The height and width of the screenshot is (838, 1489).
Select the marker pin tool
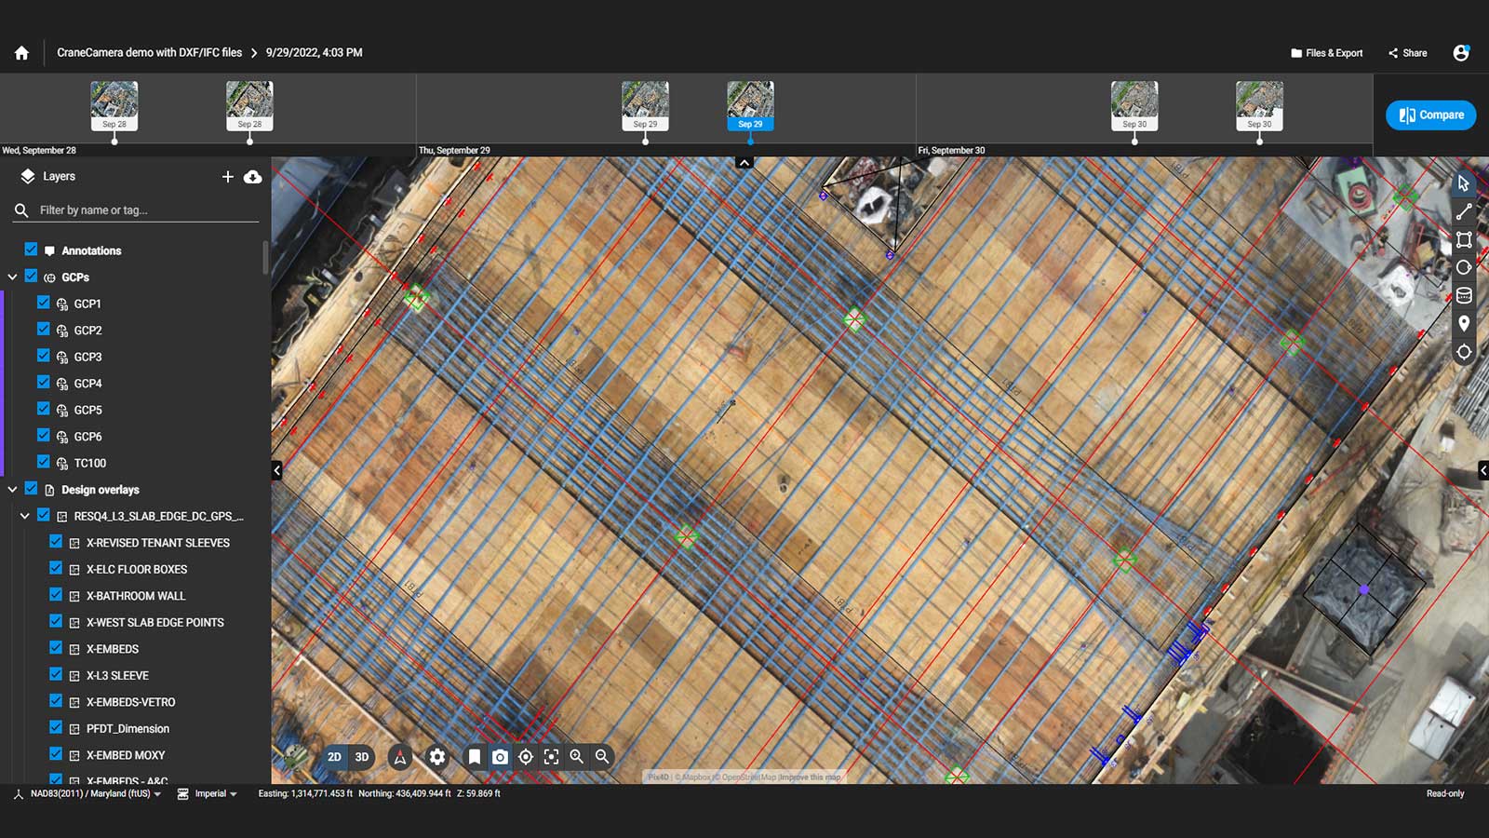[1464, 323]
